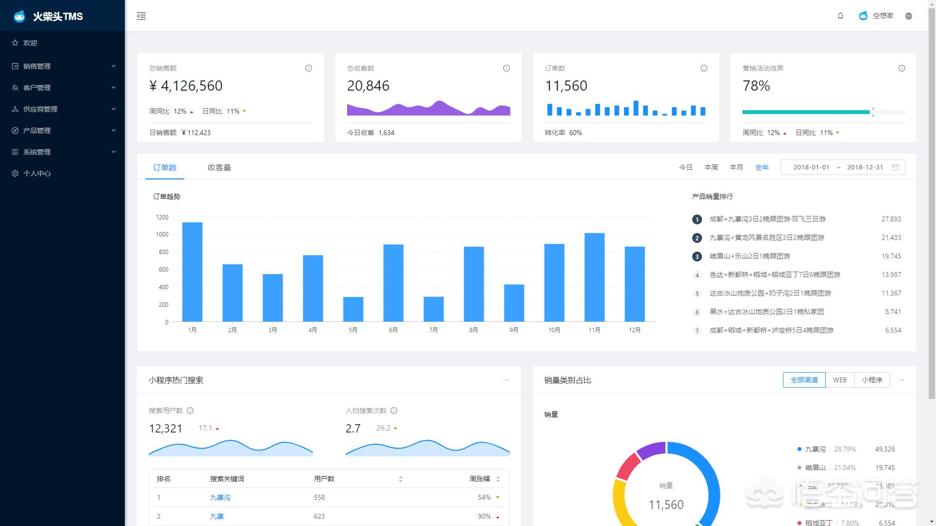Screen dimensions: 936x526
Task: Open the calendar icon in date range
Action: (x=896, y=167)
